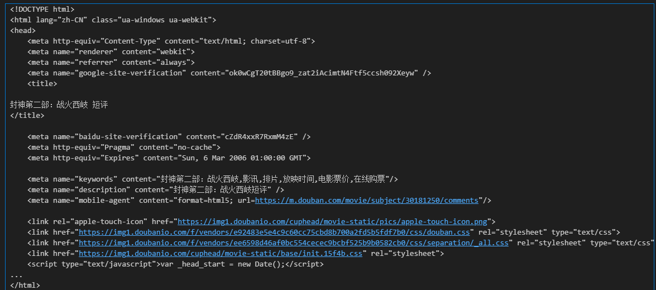Click the opening <title> tag
656x290 pixels.
(42, 84)
